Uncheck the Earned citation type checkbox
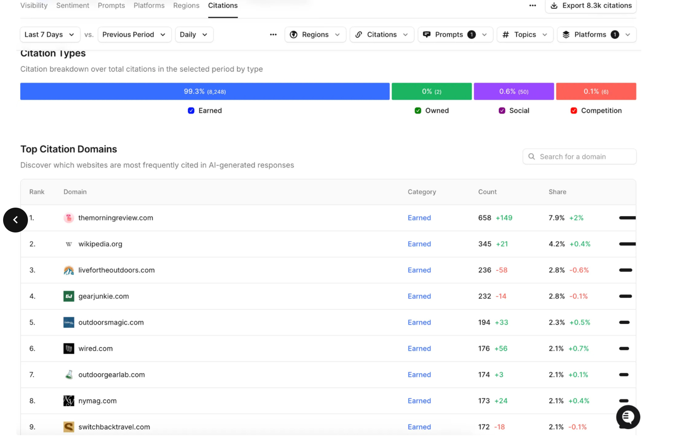This screenshot has width=683, height=437. tap(191, 111)
